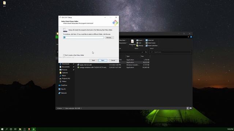Open taskbar Search
Image resolution: width=234 pixels, height=131 pixels.
point(7,129)
